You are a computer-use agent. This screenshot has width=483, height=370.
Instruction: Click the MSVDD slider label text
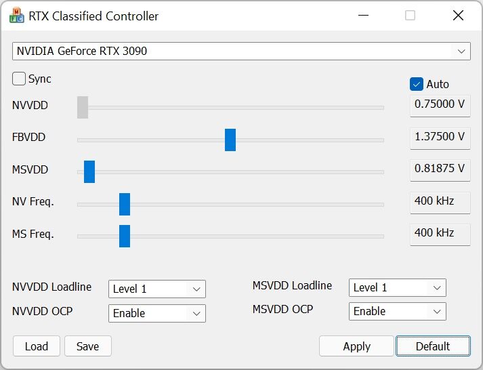[x=30, y=169]
